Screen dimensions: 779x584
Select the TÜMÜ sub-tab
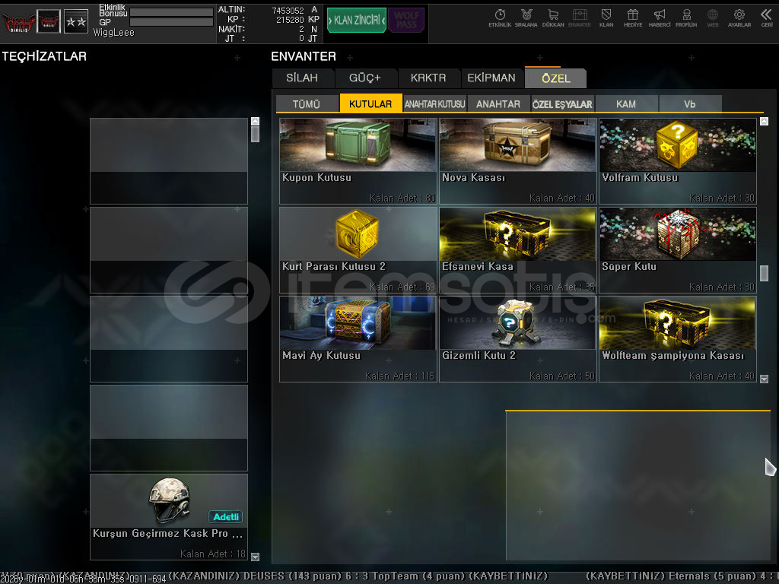point(307,103)
